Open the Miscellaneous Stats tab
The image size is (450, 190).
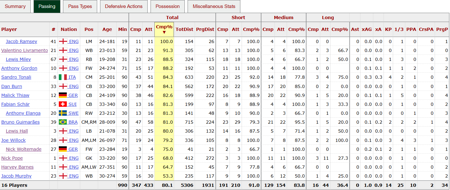point(214,6)
